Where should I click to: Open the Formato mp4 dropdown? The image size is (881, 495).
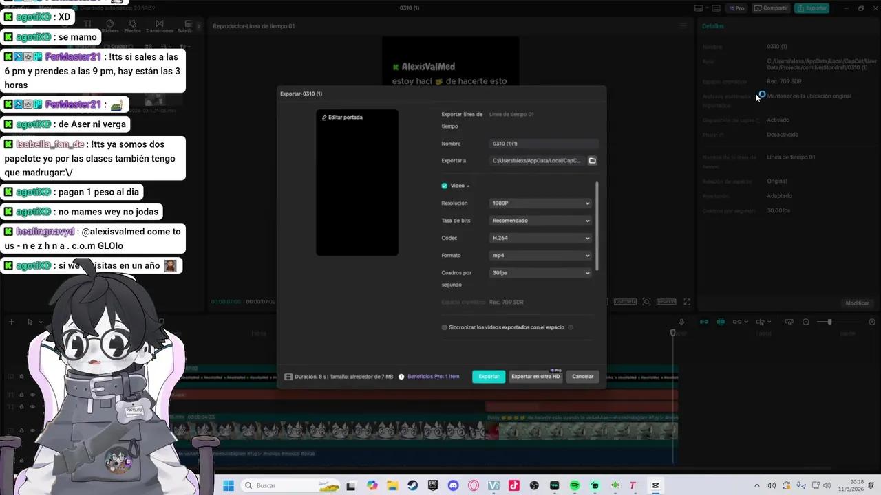[541, 256]
